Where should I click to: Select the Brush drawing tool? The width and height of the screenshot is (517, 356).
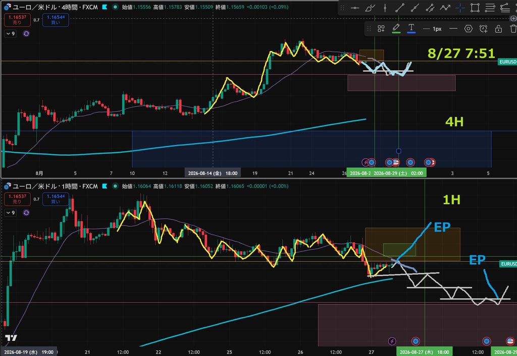click(370, 8)
